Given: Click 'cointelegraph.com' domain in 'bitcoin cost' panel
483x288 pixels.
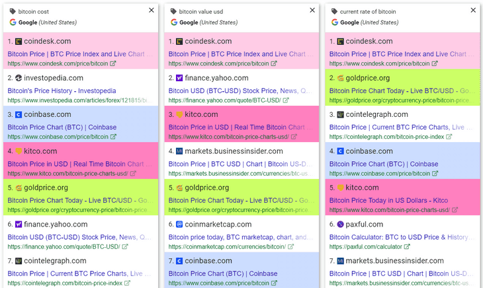Looking at the screenshot, I should (55, 261).
